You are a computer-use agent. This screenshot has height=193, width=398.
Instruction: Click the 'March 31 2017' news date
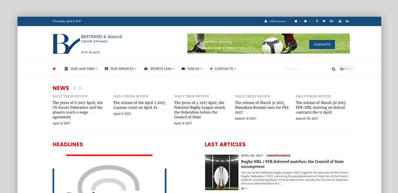[246, 118]
